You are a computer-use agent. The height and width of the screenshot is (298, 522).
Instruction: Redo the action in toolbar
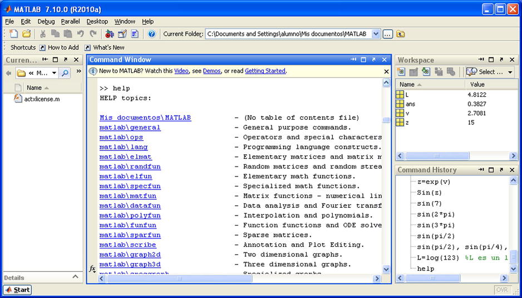(93, 33)
